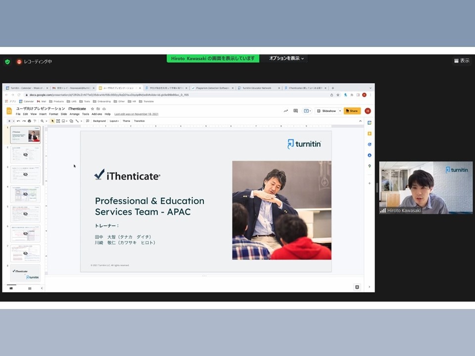
Task: Open the line type dropdown arrow
Action: 81,121
